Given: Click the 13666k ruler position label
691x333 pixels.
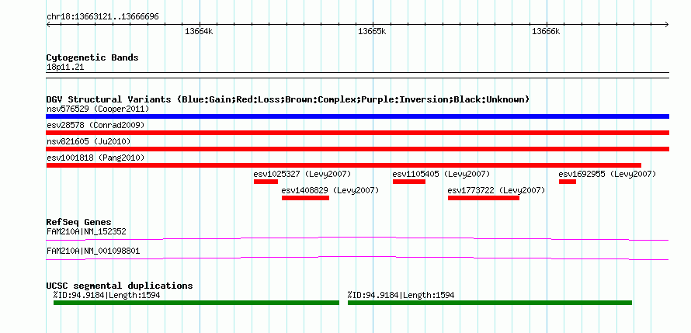Looking at the screenshot, I should point(546,31).
